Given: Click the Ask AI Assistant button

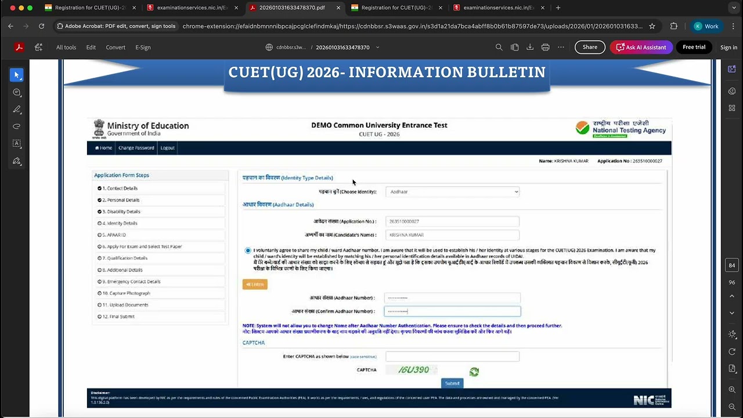Looking at the screenshot, I should coord(641,47).
